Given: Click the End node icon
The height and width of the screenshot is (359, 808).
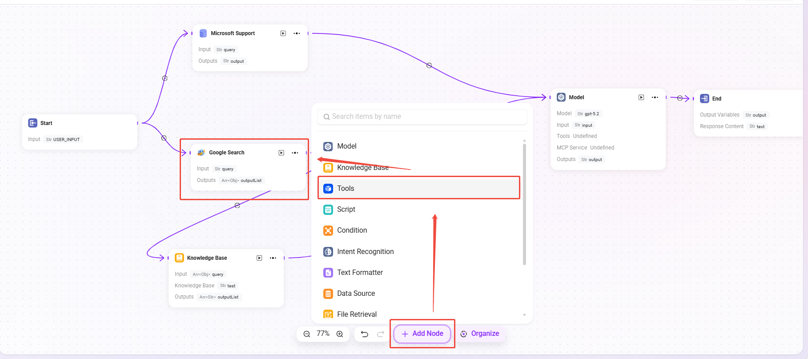Looking at the screenshot, I should click(704, 98).
